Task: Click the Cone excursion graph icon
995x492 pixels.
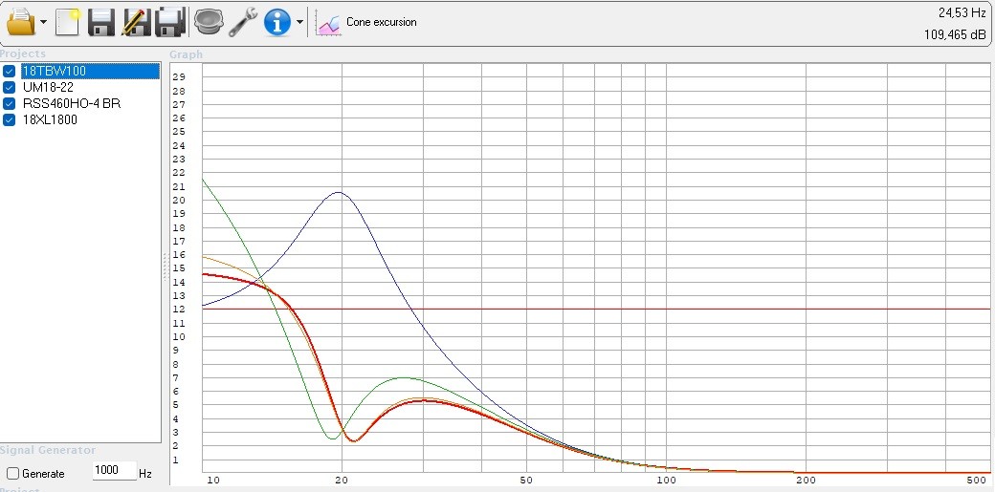Action: tap(329, 24)
